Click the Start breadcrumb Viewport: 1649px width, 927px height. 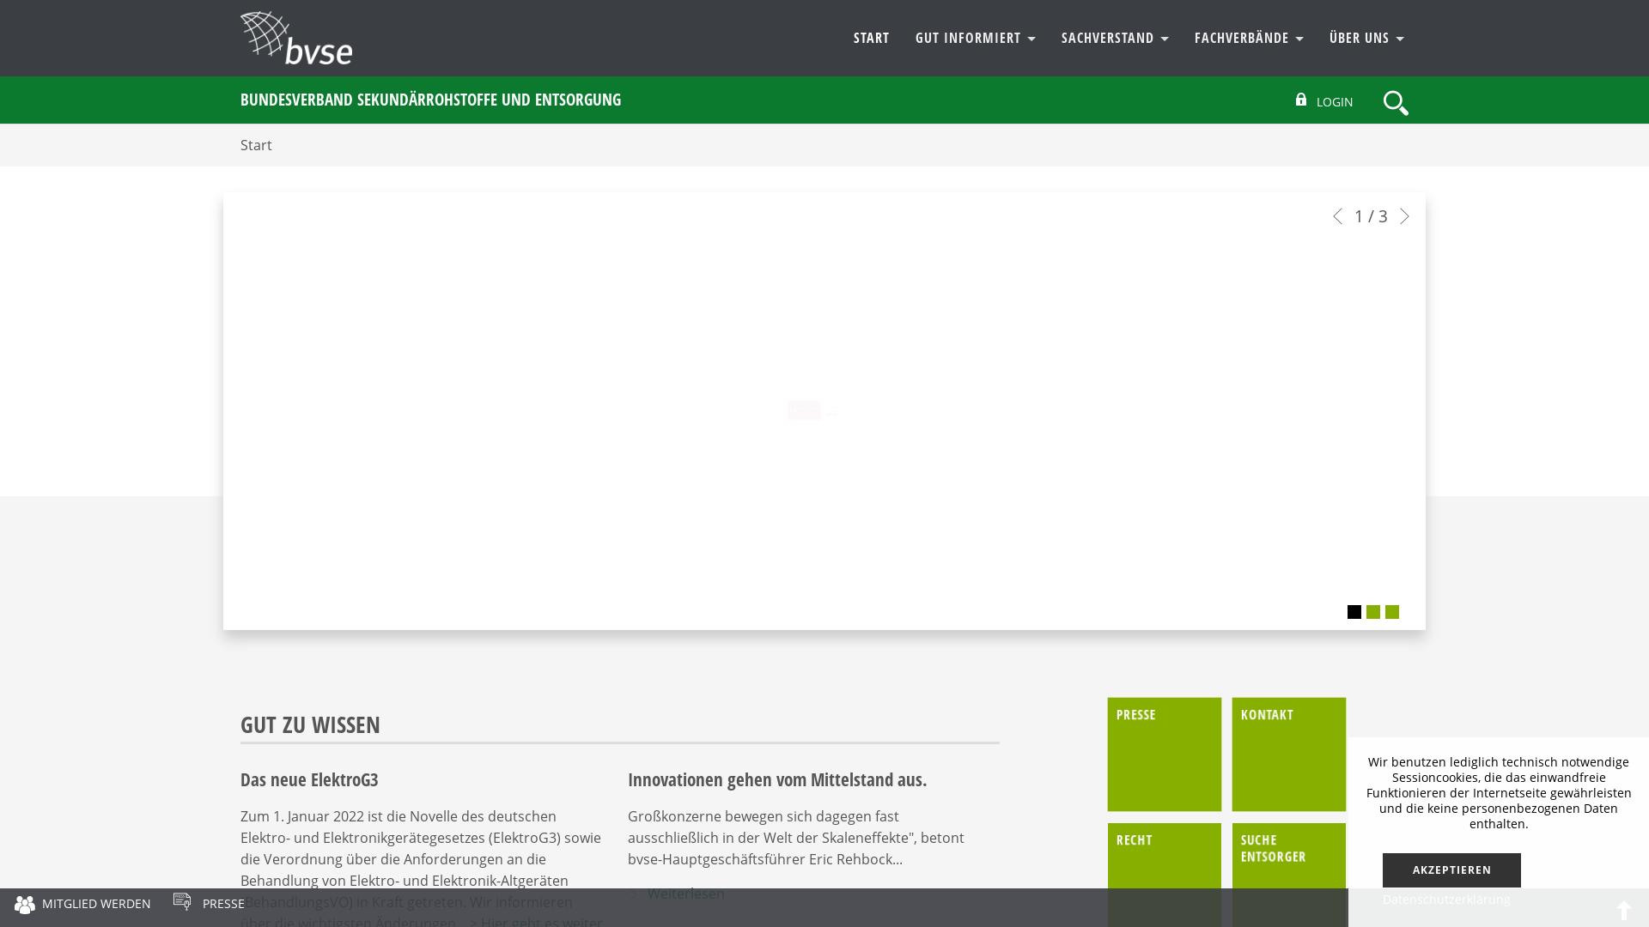(x=256, y=144)
